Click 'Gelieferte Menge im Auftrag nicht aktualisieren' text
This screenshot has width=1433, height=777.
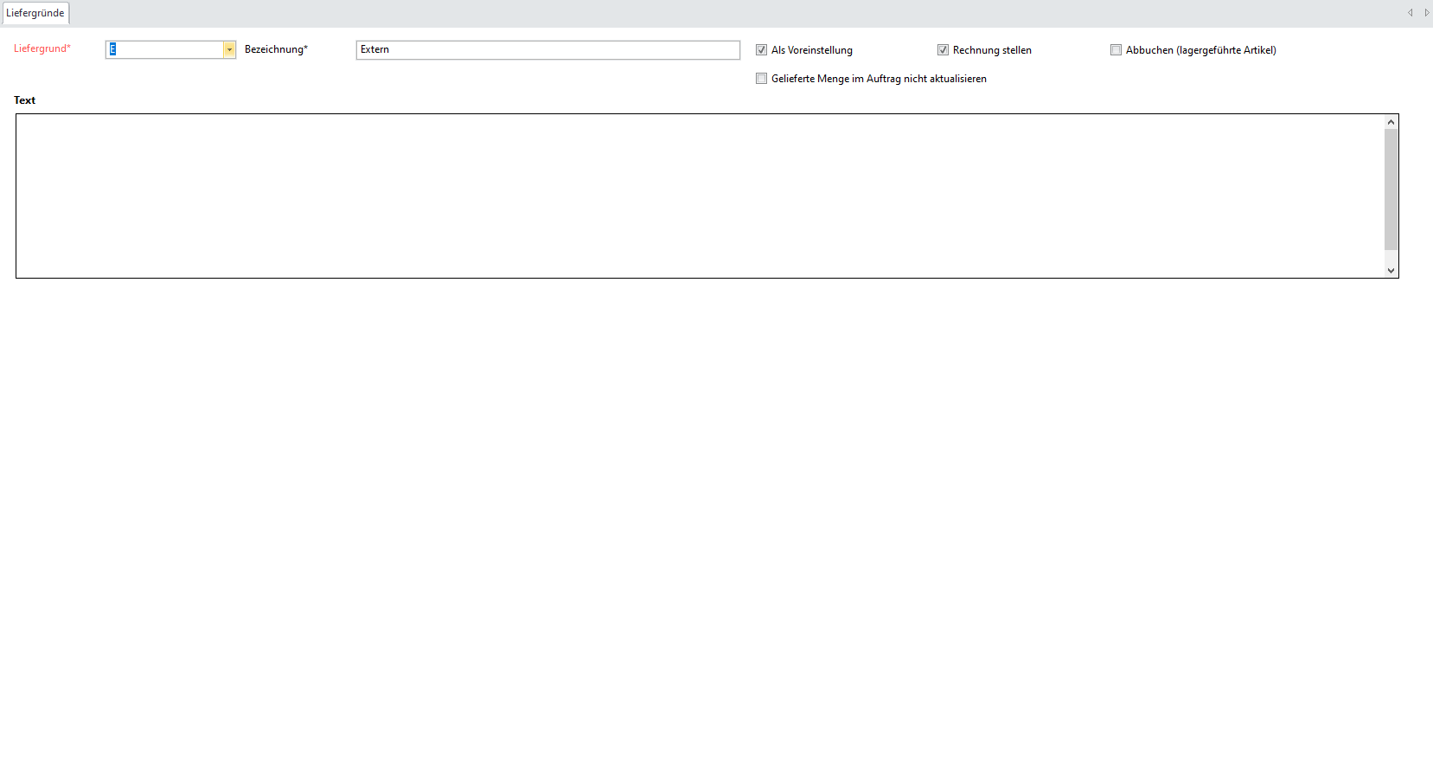coord(879,79)
